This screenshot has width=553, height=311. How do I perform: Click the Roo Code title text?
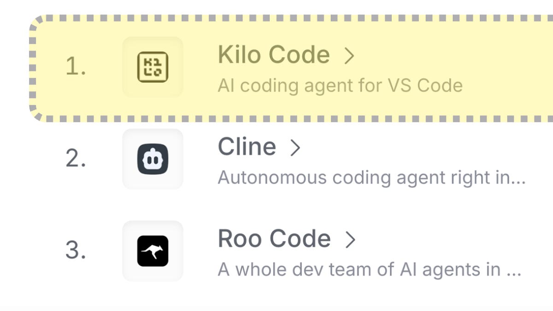pyautogui.click(x=273, y=239)
